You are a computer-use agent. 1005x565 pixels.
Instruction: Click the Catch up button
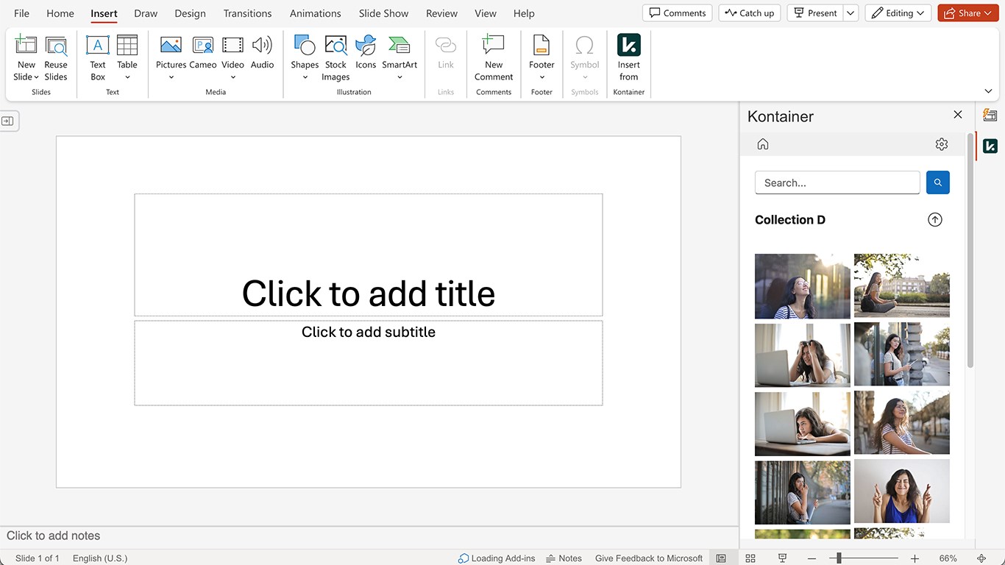pyautogui.click(x=750, y=13)
